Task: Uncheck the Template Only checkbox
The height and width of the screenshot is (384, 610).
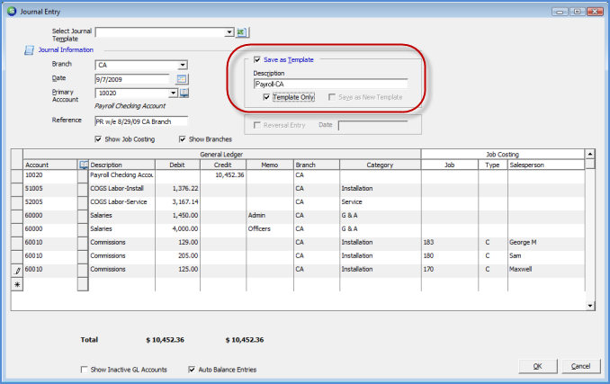Action: (x=266, y=97)
